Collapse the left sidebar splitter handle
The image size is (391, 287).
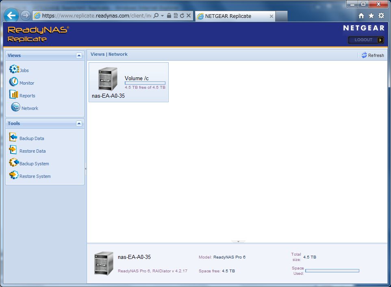point(85,169)
